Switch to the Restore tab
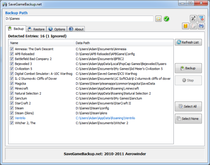The image size is (210, 165). 36,29
